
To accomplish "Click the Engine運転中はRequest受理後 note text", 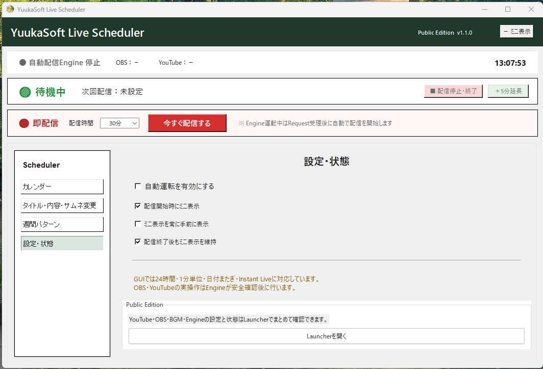I will (x=315, y=123).
